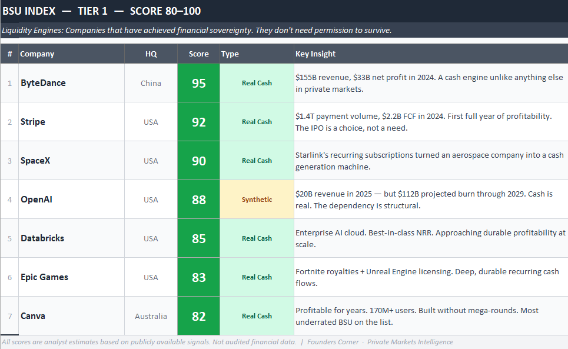568x349 pixels.
Task: Click the Starlink recurring subscriptions insight
Action: pyautogui.click(x=431, y=161)
